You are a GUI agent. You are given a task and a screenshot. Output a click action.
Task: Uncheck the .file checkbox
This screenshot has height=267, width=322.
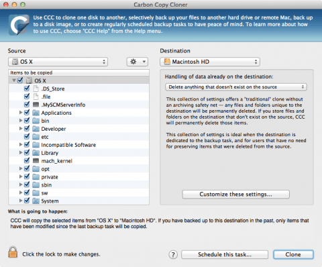point(27,96)
